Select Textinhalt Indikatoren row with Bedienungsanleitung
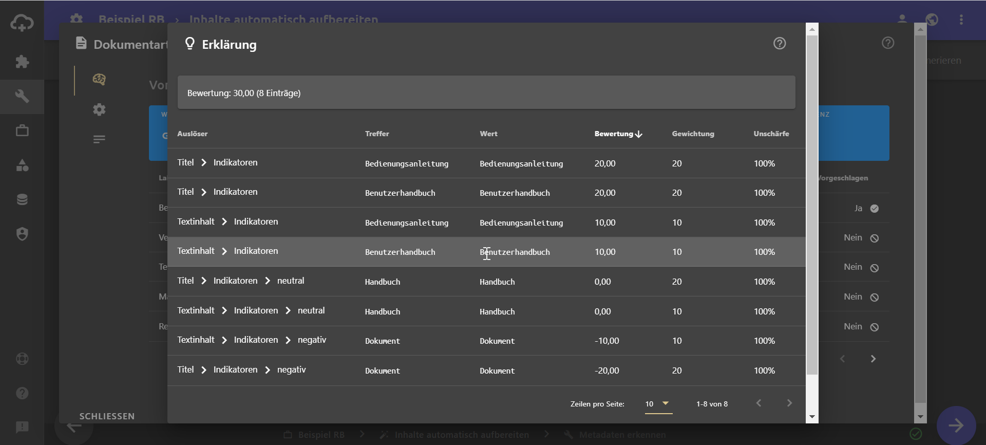This screenshot has width=986, height=445. coord(486,222)
